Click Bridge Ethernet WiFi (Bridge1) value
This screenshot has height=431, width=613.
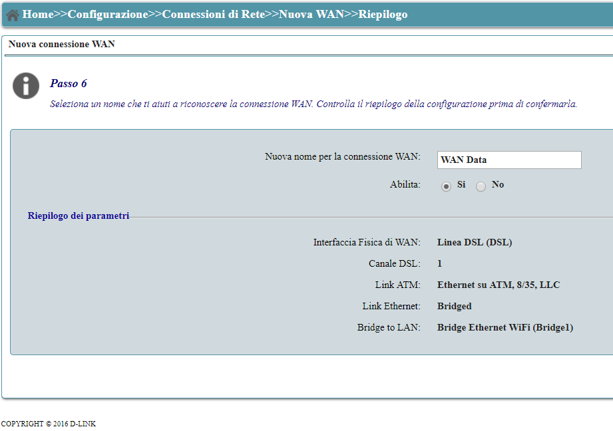505,327
